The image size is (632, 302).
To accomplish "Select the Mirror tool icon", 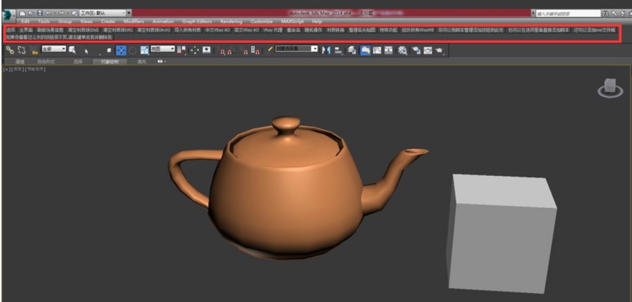I will pyautogui.click(x=325, y=50).
